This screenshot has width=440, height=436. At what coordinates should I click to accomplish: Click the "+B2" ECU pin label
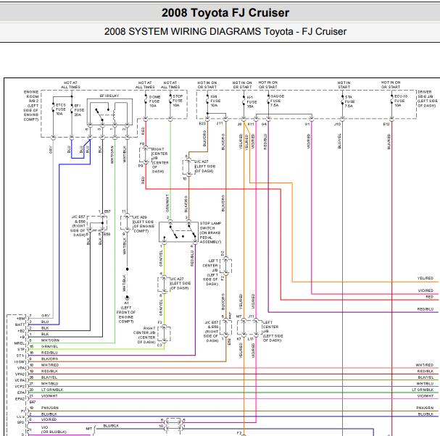(21, 331)
